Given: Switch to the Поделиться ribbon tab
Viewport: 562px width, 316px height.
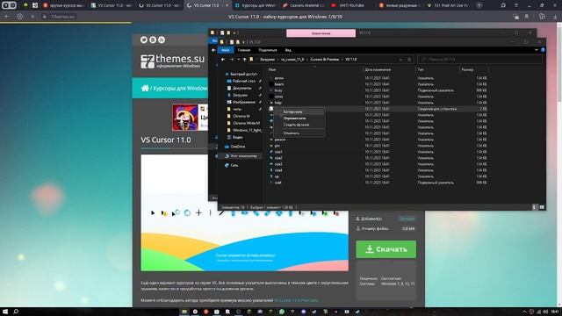Looking at the screenshot, I should 267,50.
